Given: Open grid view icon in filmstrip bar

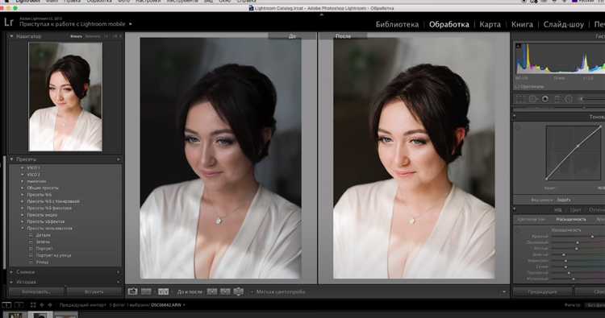Looking at the screenshot, I should tap(33, 305).
